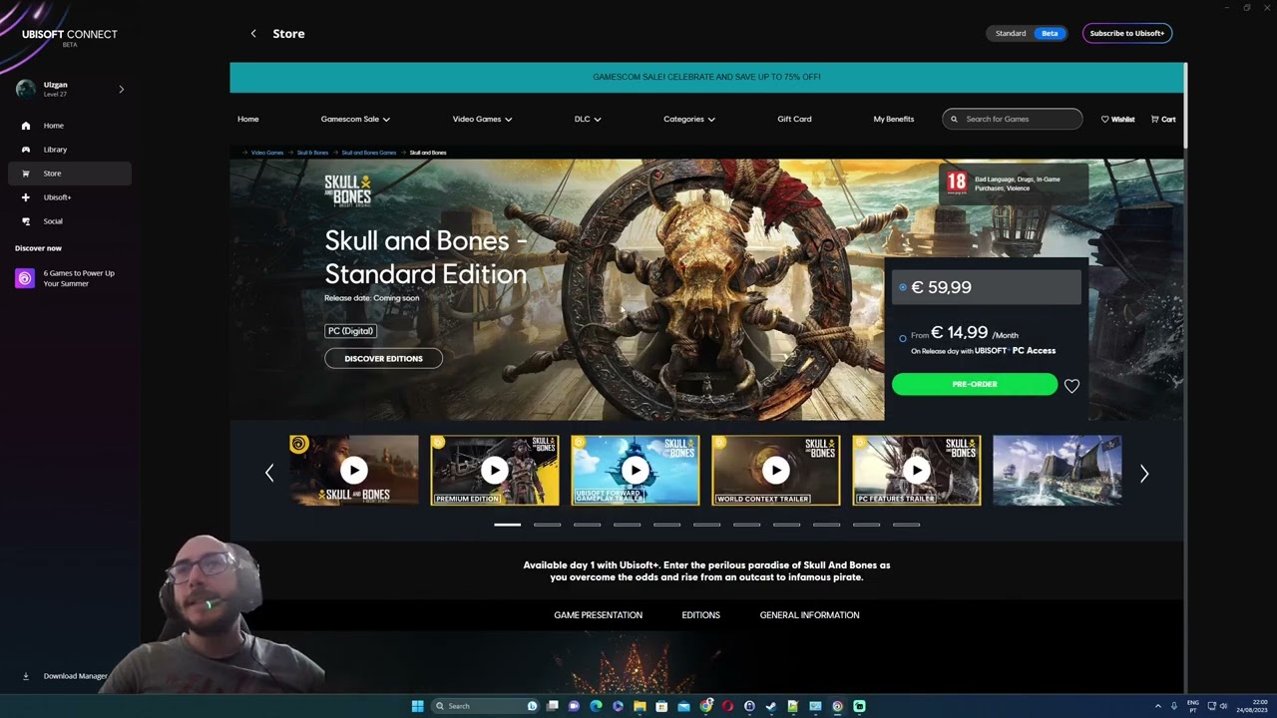The height and width of the screenshot is (718, 1277).
Task: Click the page vertical scrollbar
Action: pos(1185,105)
